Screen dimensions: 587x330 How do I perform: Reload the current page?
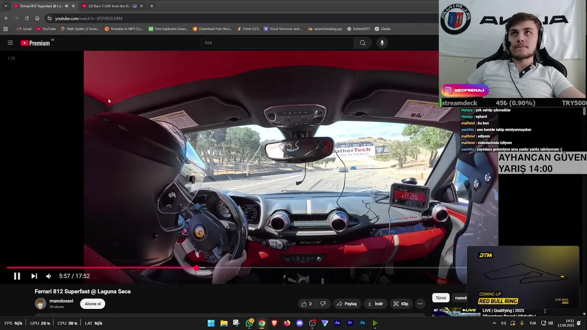27,18
